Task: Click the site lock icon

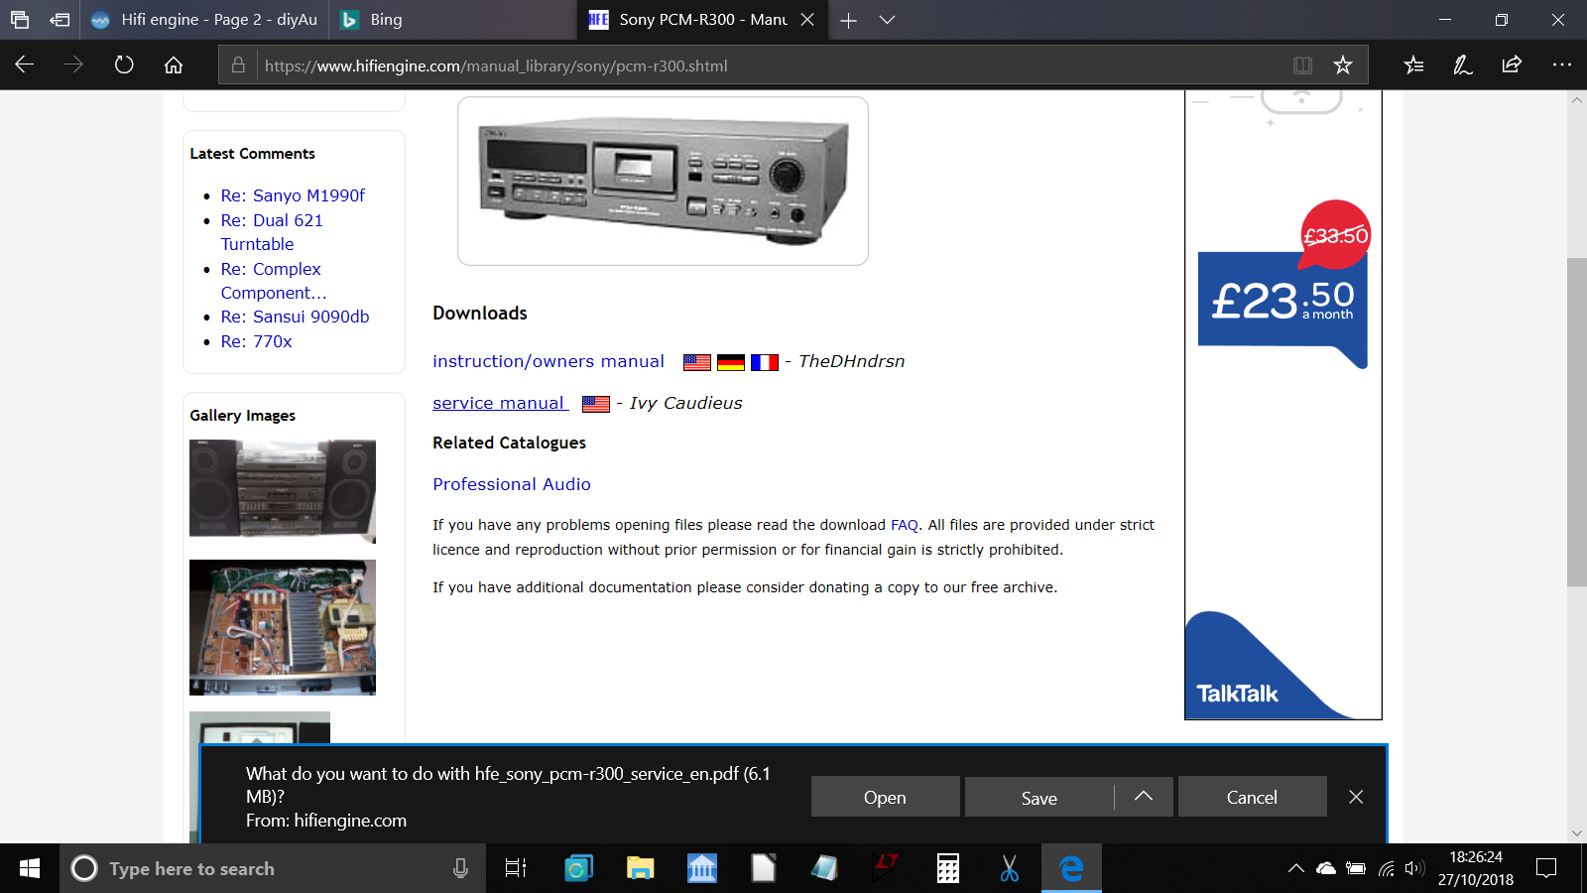Action: 238,65
